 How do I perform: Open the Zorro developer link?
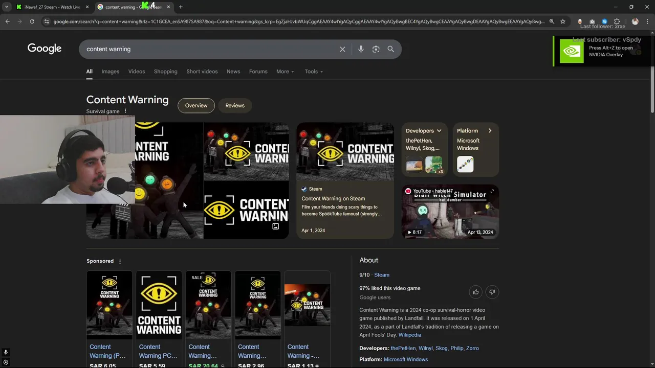click(x=472, y=348)
